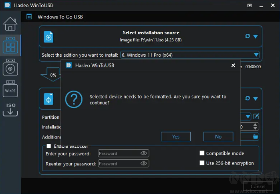Click the Windows To Go USB header icon

pos(29,17)
